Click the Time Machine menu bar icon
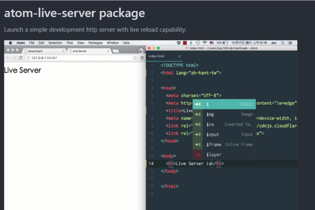The height and width of the screenshot is (210, 315). click(198, 43)
